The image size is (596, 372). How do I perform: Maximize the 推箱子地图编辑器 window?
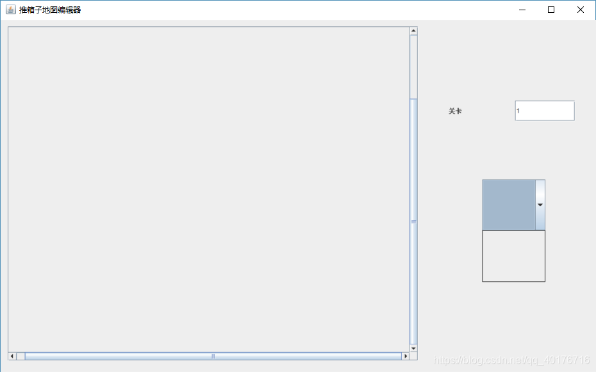(x=551, y=10)
